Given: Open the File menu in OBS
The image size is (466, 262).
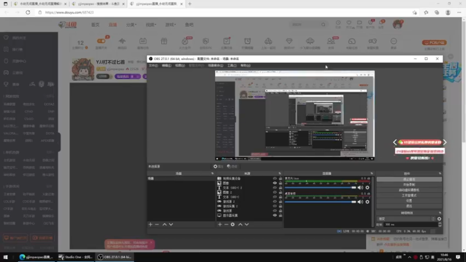Looking at the screenshot, I should [153, 65].
